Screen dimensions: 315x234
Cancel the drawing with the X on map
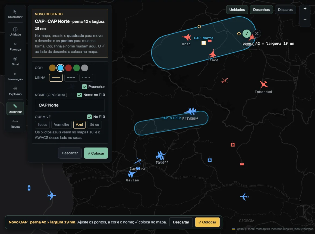pyautogui.click(x=257, y=33)
